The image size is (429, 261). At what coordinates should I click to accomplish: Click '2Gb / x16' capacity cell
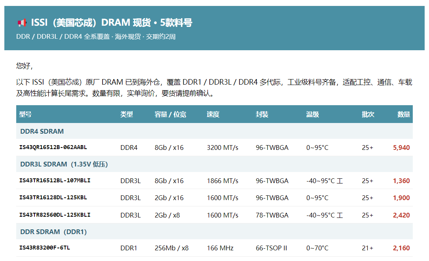click(x=169, y=198)
